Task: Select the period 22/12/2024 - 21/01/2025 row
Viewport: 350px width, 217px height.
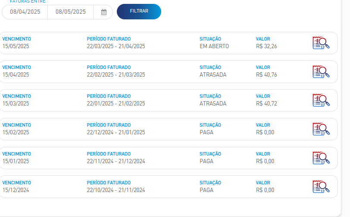Action: [168, 129]
